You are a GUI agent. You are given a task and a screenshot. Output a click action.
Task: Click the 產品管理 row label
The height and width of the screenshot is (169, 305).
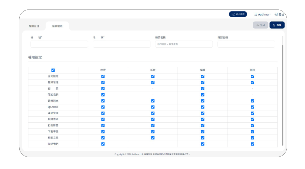click(x=53, y=113)
